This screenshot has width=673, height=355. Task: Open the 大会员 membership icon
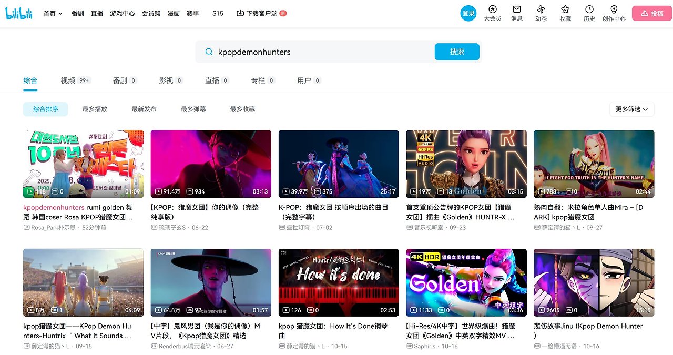point(492,9)
